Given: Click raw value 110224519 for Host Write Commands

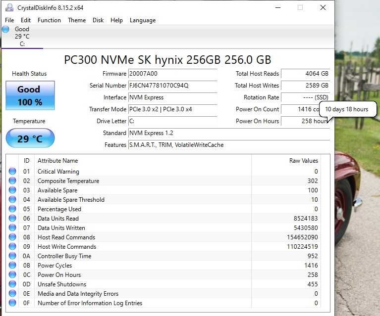Looking at the screenshot, I should click(302, 247).
